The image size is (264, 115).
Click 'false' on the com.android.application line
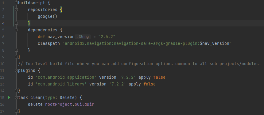(x=159, y=77)
